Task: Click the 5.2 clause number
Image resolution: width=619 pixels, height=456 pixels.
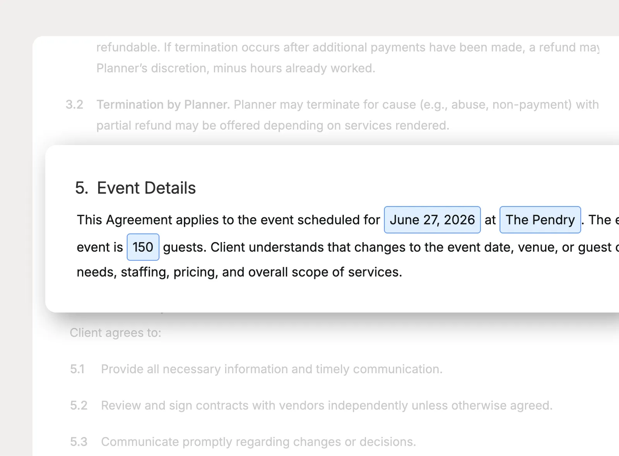Action: point(79,405)
